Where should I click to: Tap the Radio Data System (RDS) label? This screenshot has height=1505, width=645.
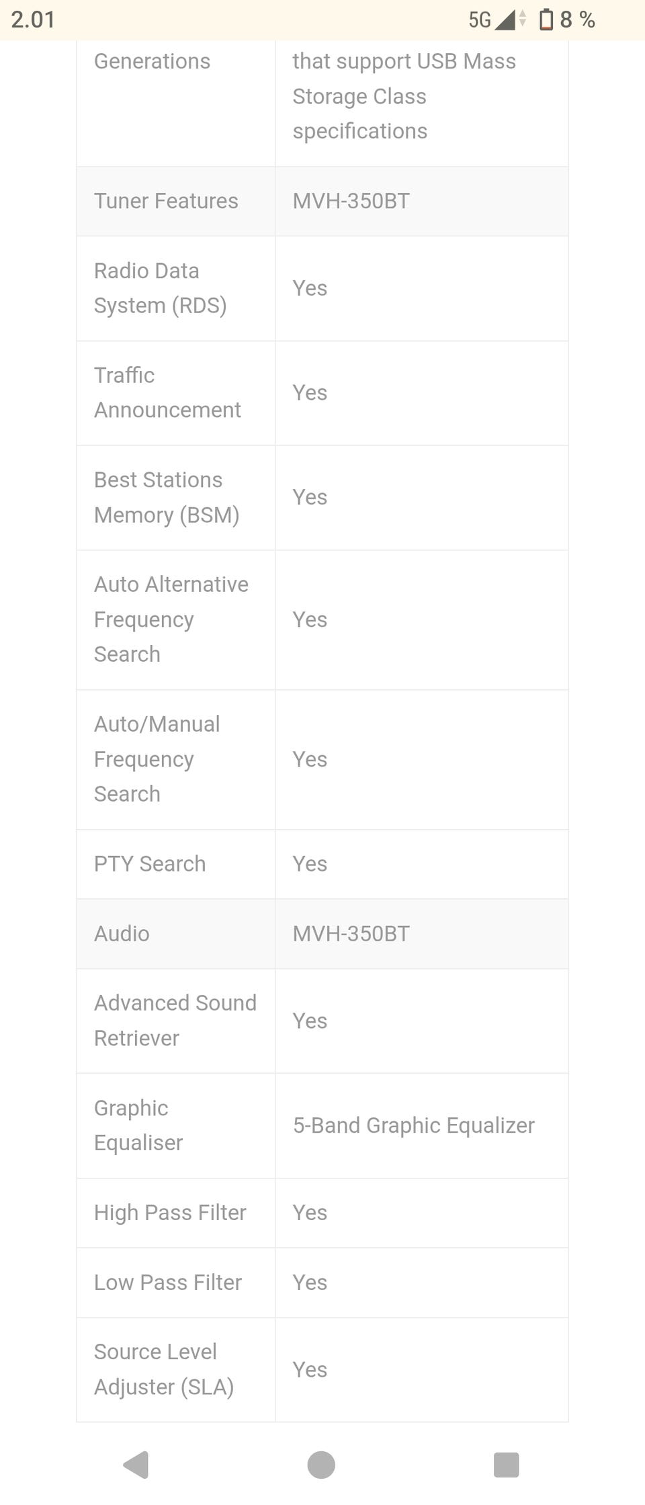[x=160, y=288]
